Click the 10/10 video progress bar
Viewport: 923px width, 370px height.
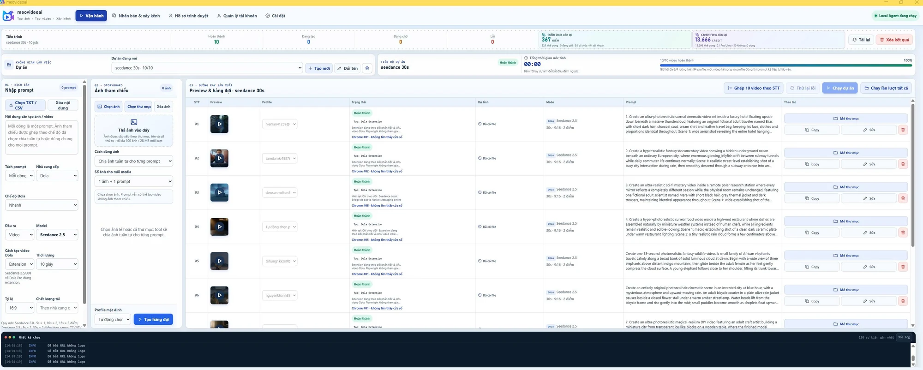[x=786, y=66]
